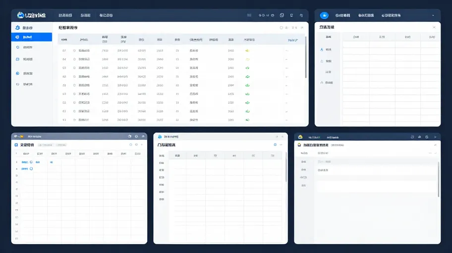Select the highlighted blue sidebar item

point(32,37)
